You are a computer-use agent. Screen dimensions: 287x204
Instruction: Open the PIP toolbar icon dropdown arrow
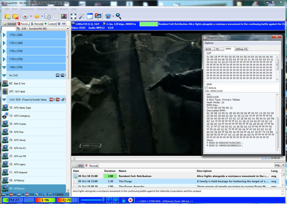tap(113, 16)
